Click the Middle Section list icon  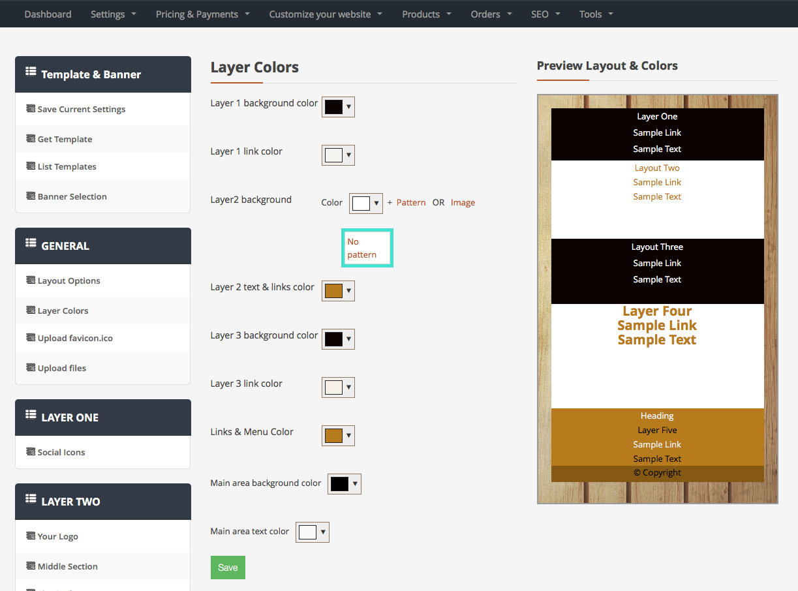point(29,566)
